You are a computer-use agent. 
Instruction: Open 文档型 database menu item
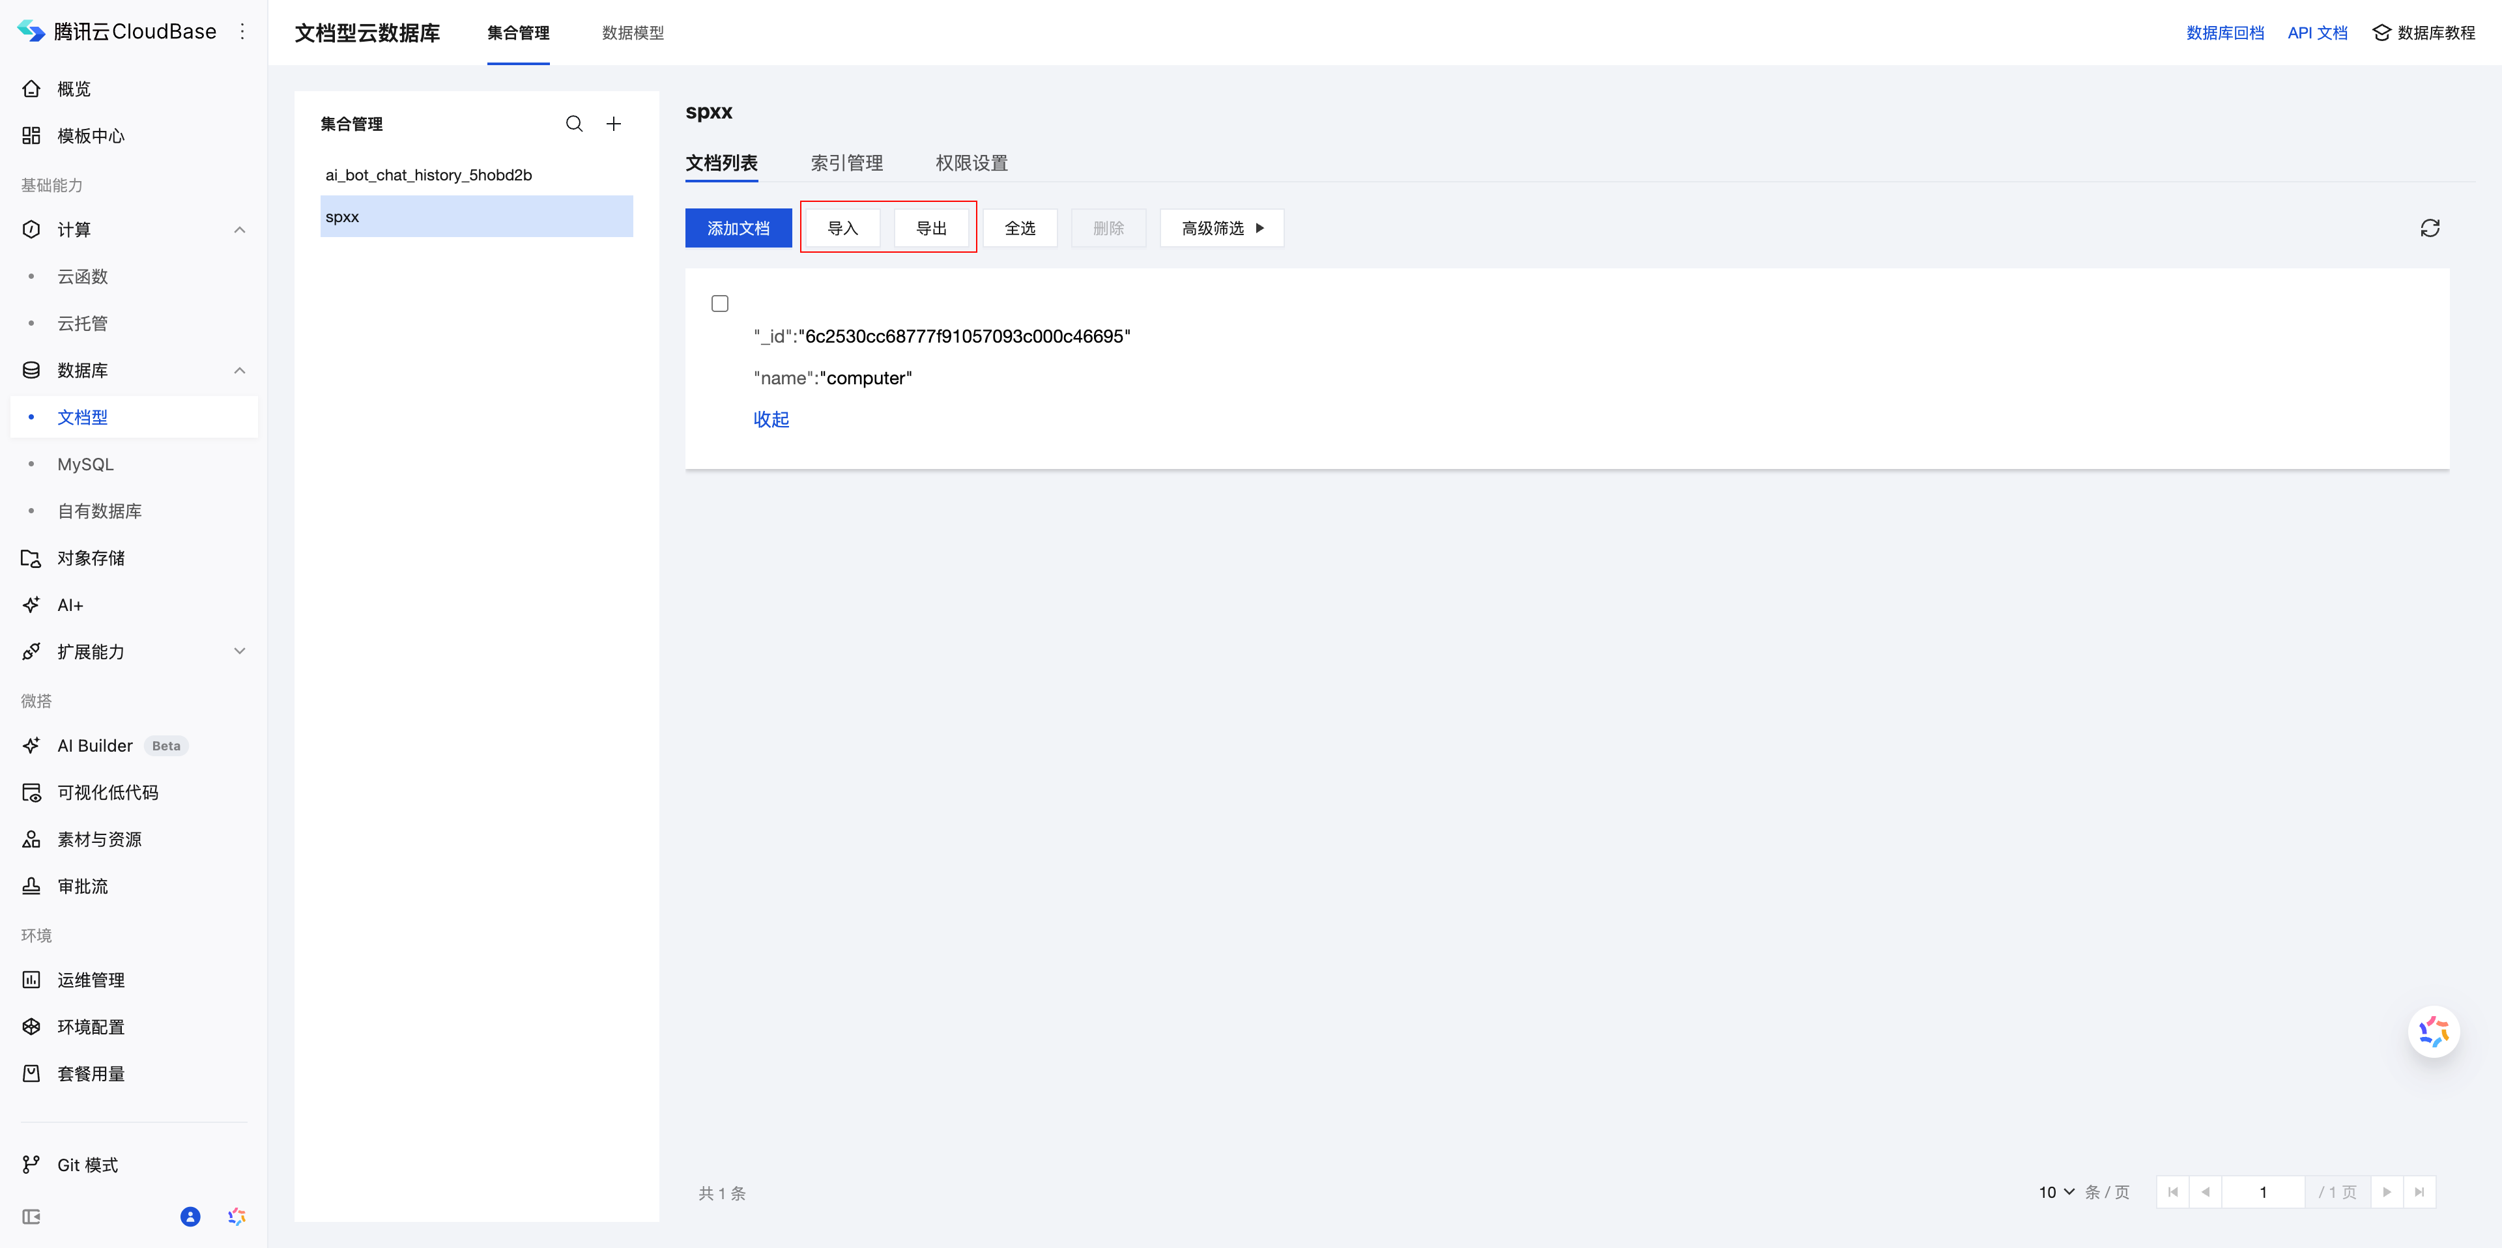click(x=135, y=418)
